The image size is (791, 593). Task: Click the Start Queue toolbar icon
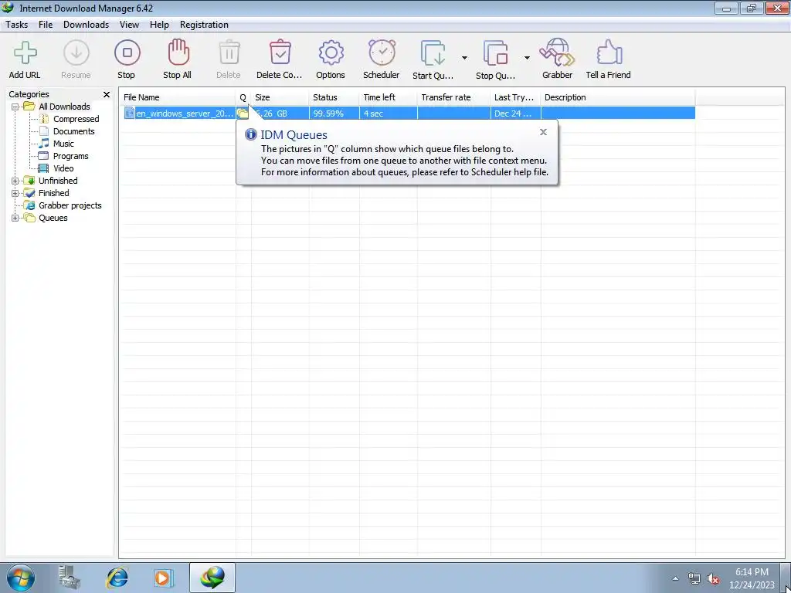coord(433,53)
